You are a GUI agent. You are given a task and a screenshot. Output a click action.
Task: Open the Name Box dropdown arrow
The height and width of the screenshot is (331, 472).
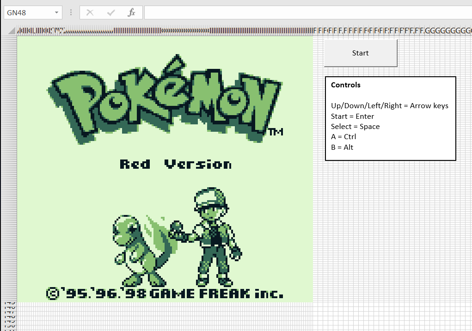coord(56,12)
